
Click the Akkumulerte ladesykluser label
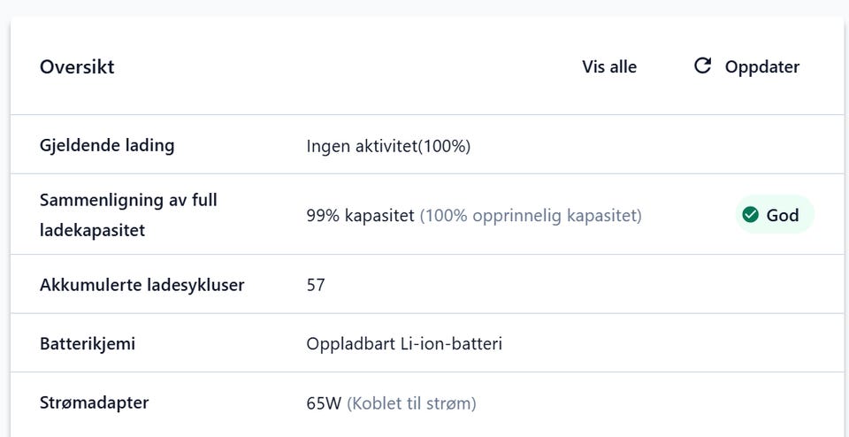[x=141, y=285]
